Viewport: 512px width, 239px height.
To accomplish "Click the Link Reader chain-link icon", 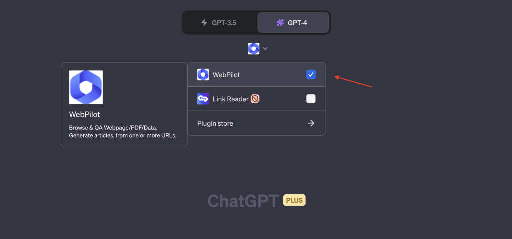I will 203,99.
